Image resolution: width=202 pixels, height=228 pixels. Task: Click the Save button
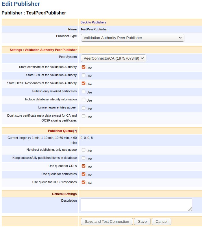coord(142,221)
